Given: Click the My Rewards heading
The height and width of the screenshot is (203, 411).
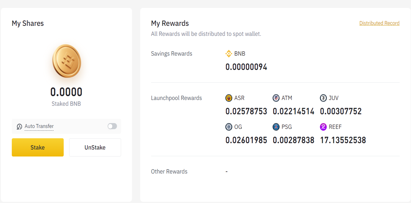Looking at the screenshot, I should click(170, 23).
